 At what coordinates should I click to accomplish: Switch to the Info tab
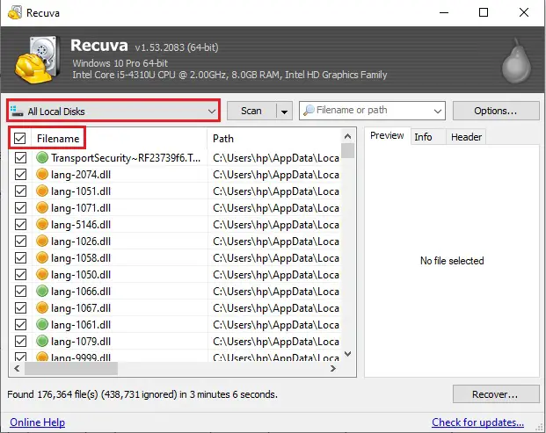pyautogui.click(x=423, y=137)
